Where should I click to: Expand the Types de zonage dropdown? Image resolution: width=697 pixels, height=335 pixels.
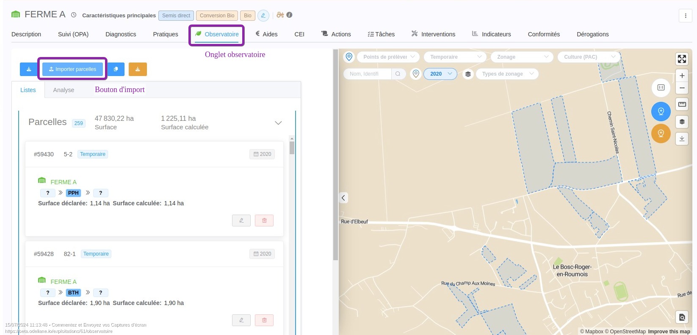tap(507, 74)
